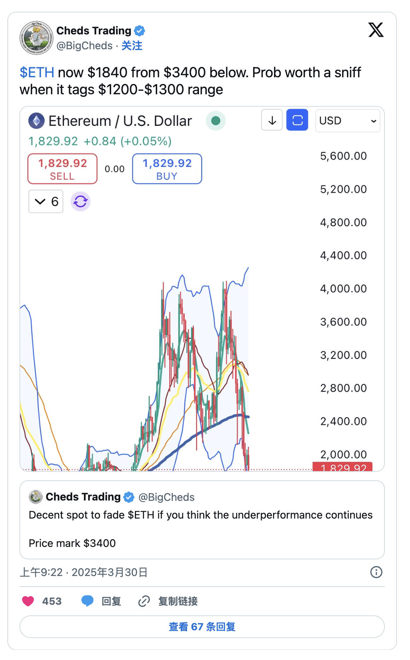View 67 replies via 查看 67 条回复
Image resolution: width=410 pixels, height=660 pixels.
(x=202, y=627)
